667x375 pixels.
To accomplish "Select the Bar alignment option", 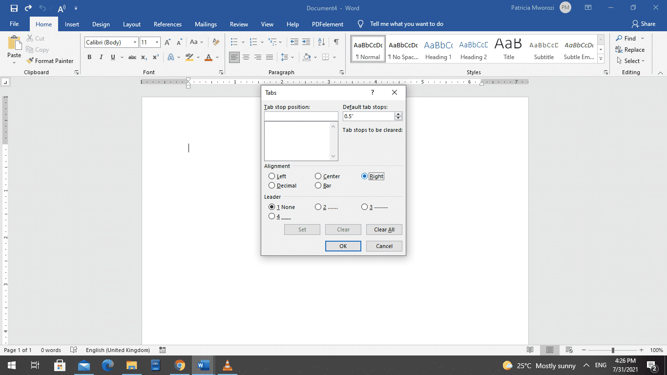I will click(318, 186).
